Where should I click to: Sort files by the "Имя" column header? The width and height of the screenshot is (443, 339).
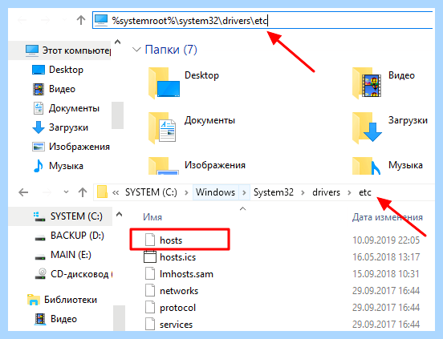[152, 217]
